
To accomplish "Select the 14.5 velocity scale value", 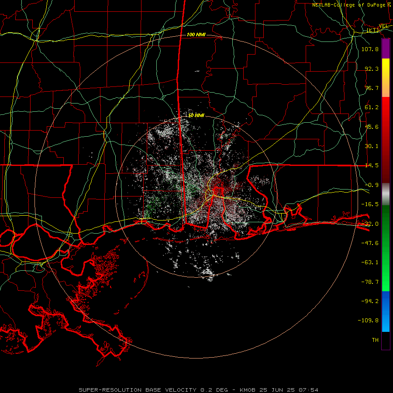I will (x=372, y=165).
